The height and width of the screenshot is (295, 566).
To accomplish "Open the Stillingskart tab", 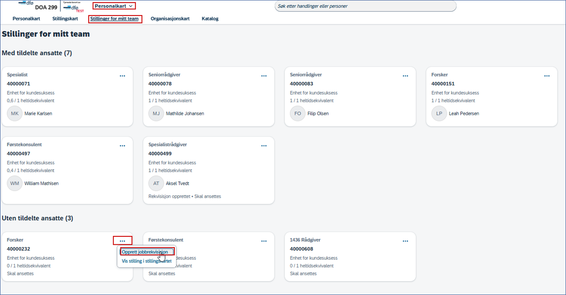I will (65, 19).
